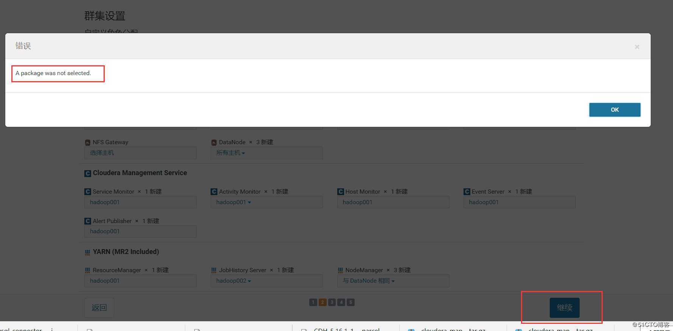
Task: Click the Cloudera Management Service heading icon
Action: click(88, 173)
